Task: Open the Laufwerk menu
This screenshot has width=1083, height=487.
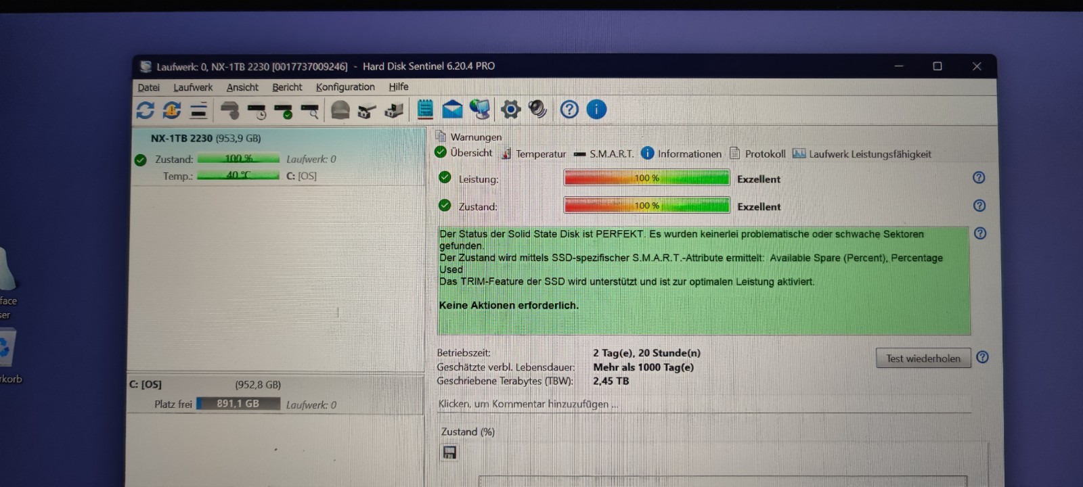Action: pos(193,87)
